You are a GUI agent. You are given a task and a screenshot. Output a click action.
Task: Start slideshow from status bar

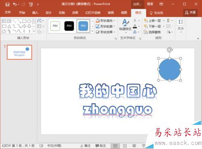(143, 146)
